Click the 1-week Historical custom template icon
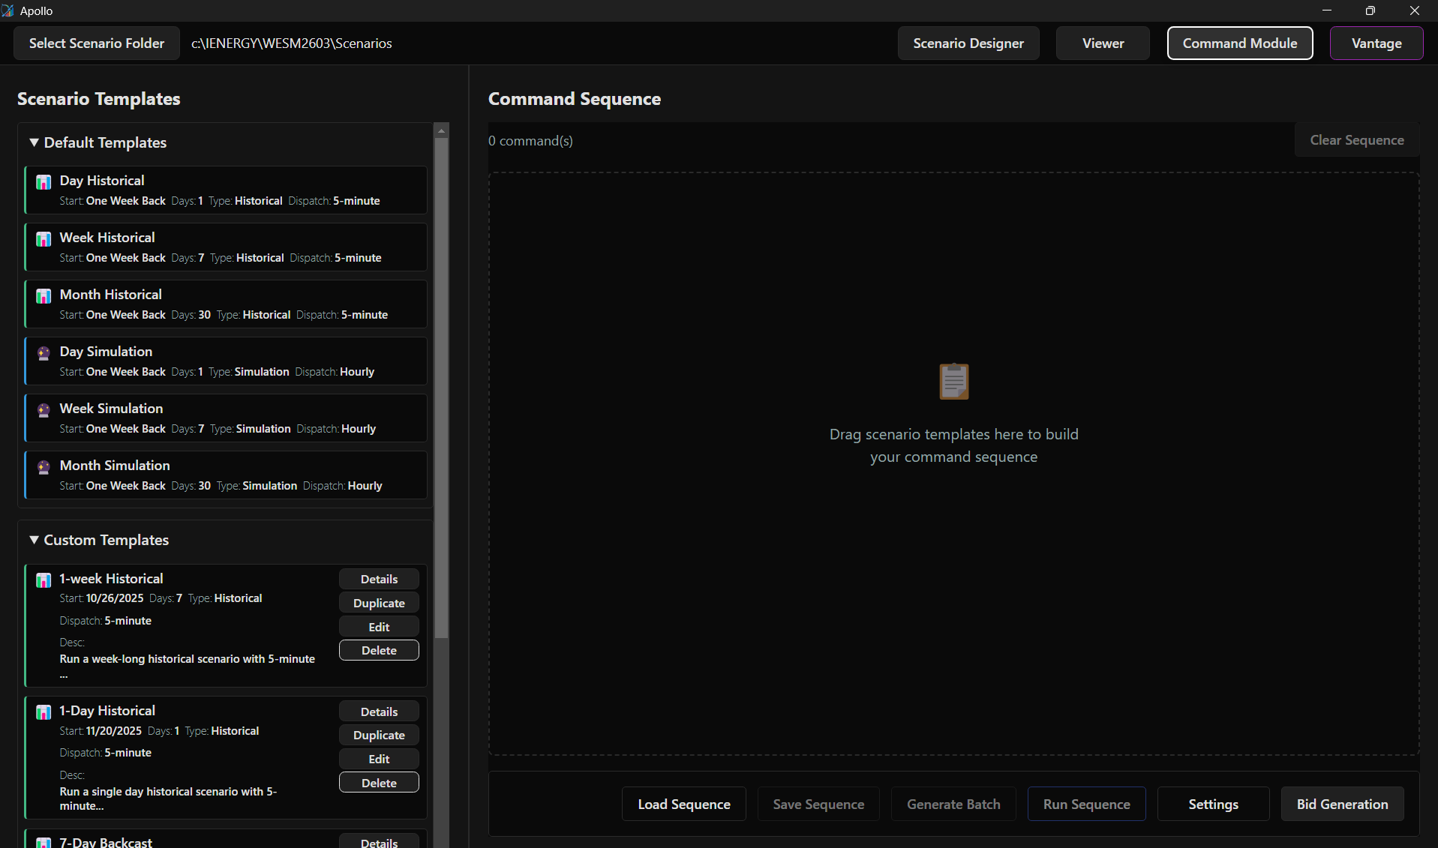Screen dimensions: 1438x848 (x=44, y=580)
